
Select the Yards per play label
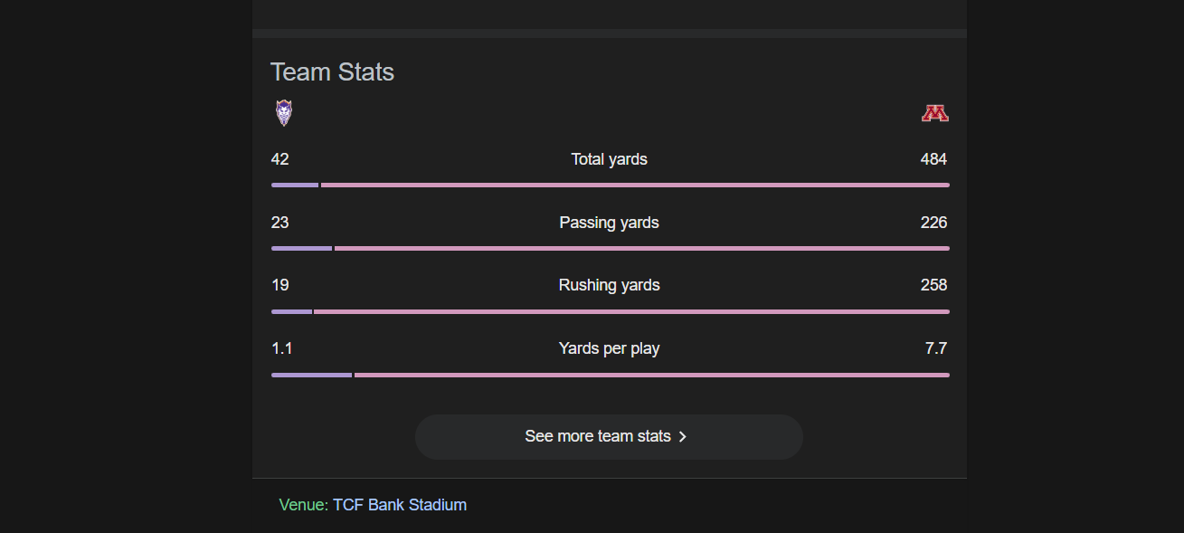609,348
